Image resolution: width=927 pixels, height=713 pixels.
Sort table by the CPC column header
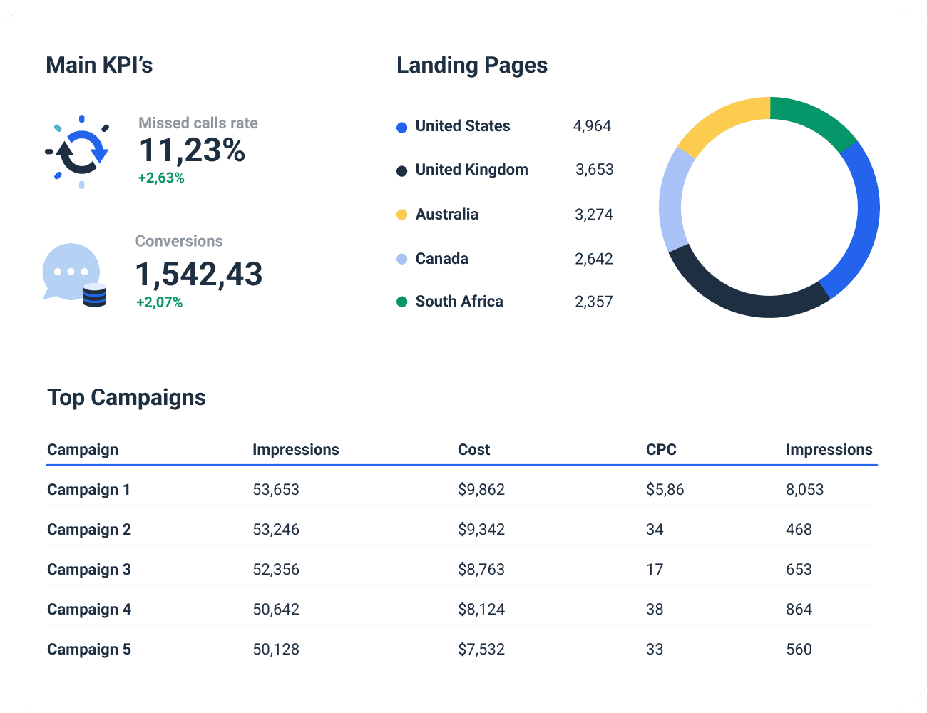tap(661, 449)
